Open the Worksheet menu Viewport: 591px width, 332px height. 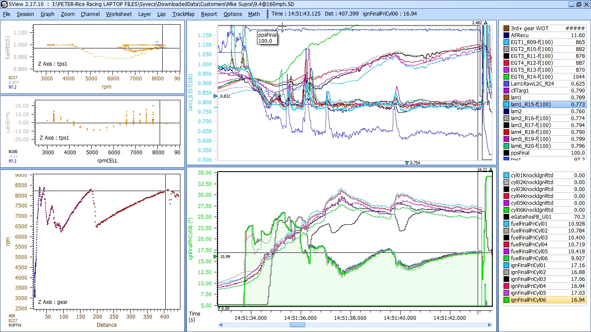tap(119, 14)
